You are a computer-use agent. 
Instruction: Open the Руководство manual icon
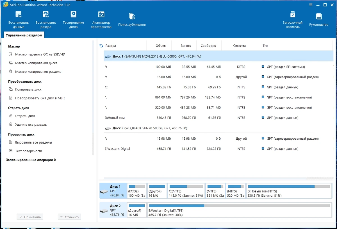(319, 16)
